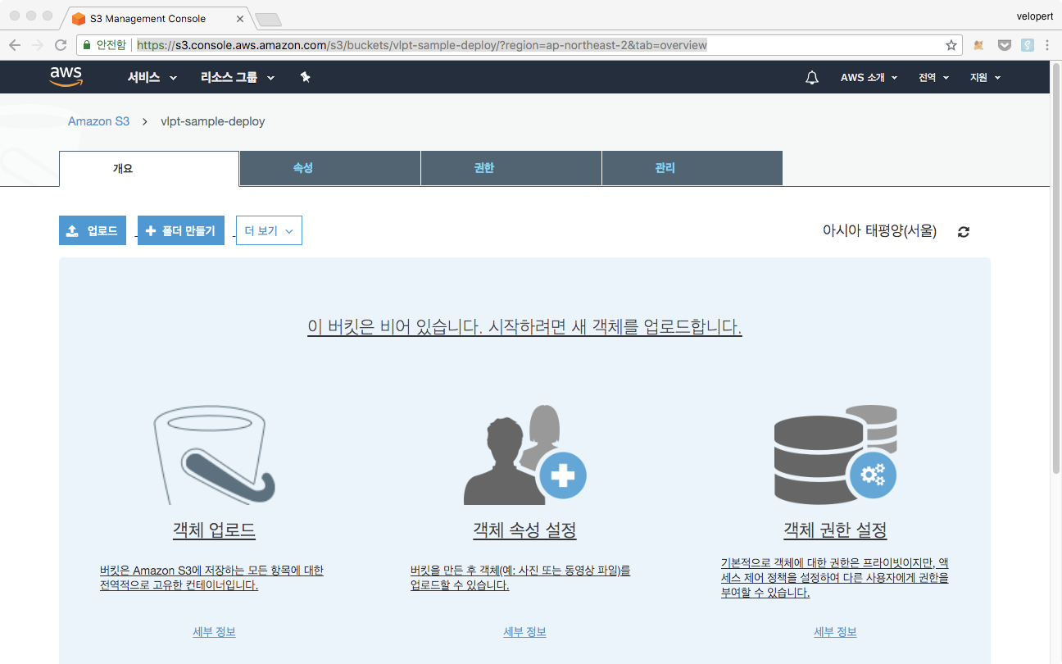Viewport: 1062px width, 664px height.
Task: Go to Amazon S3 breadcrumb link
Action: point(98,121)
